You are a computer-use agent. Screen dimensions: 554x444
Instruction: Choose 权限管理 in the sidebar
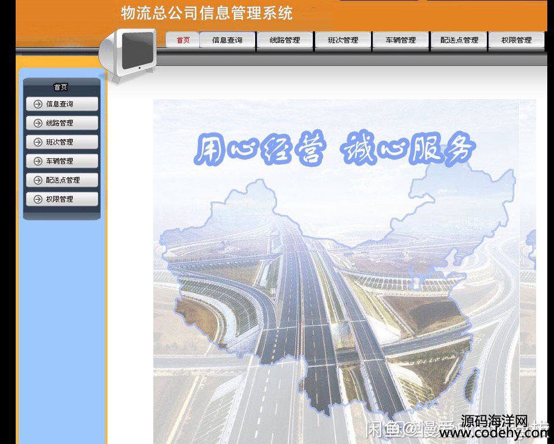[x=62, y=199]
